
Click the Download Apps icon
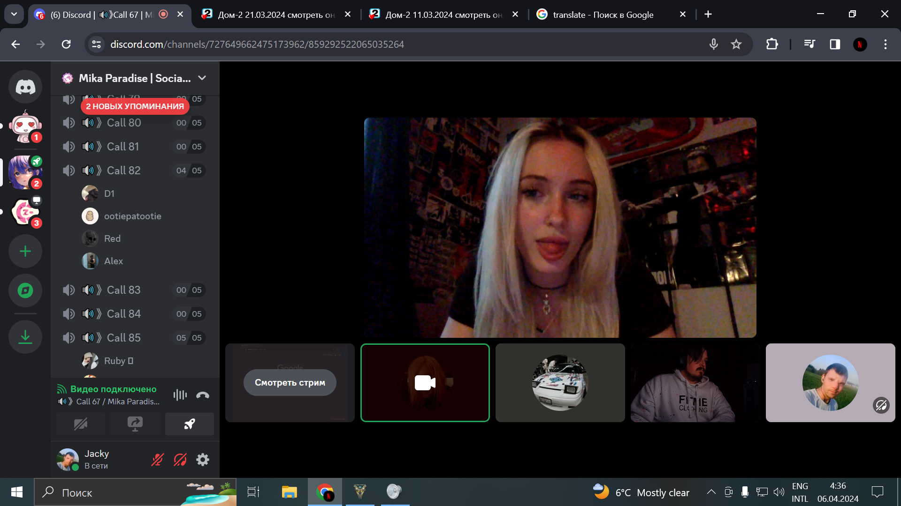(25, 337)
